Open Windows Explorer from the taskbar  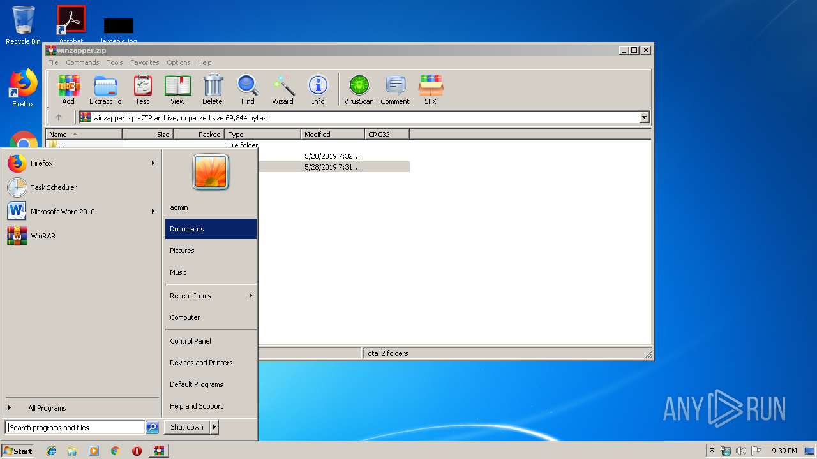[x=72, y=451]
